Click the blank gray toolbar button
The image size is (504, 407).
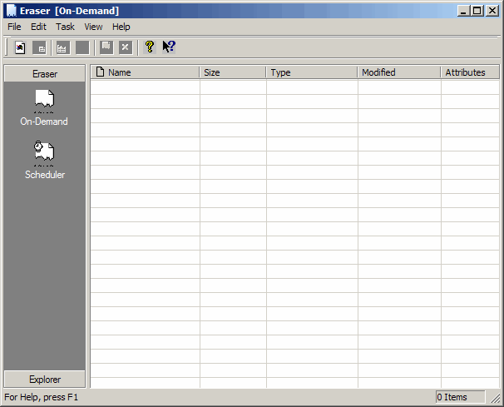[82, 47]
